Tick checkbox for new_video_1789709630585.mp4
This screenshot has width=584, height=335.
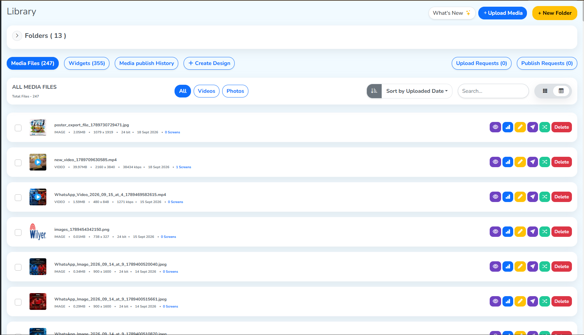(x=18, y=163)
